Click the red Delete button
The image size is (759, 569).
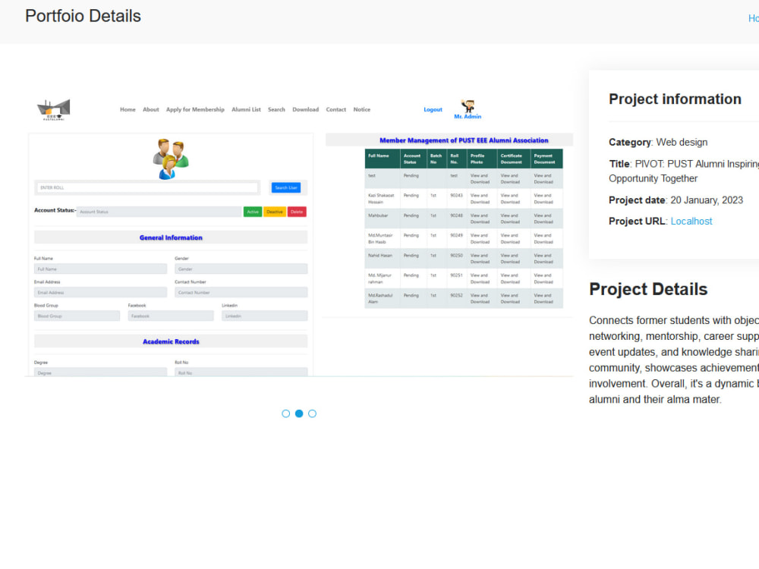tap(297, 212)
